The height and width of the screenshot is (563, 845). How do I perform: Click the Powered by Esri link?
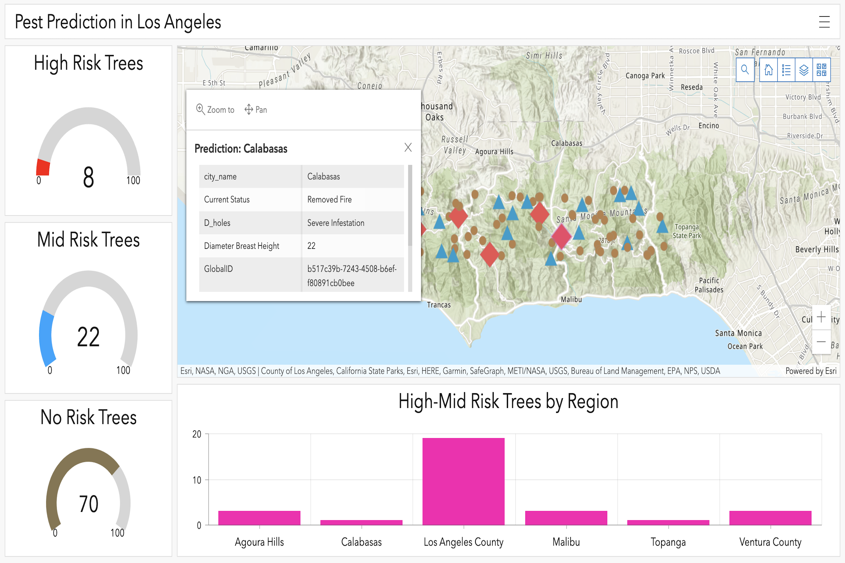(x=811, y=371)
